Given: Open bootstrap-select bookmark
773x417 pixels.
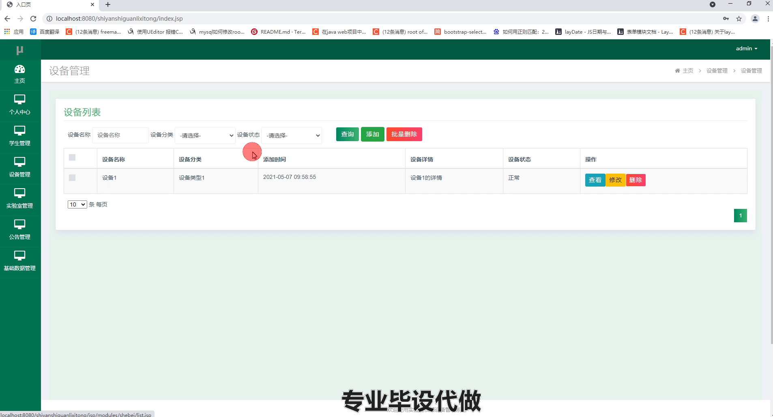Looking at the screenshot, I should click(460, 32).
